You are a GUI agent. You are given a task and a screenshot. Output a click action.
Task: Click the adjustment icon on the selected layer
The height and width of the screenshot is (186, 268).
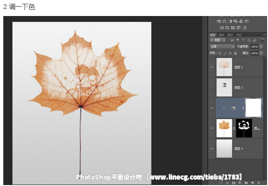click(234, 108)
